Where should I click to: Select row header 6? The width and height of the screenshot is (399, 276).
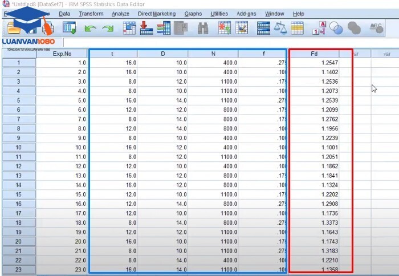(x=19, y=109)
